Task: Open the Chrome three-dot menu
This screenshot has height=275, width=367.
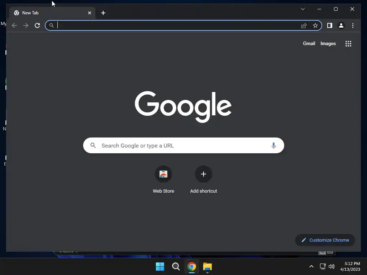Action: [353, 25]
